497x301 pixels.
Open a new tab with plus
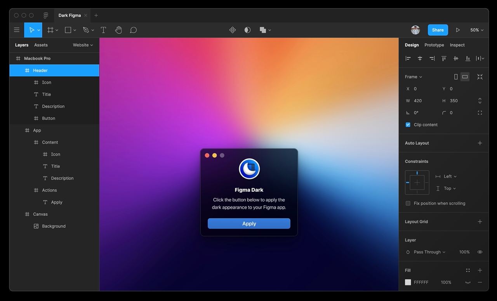[96, 16]
